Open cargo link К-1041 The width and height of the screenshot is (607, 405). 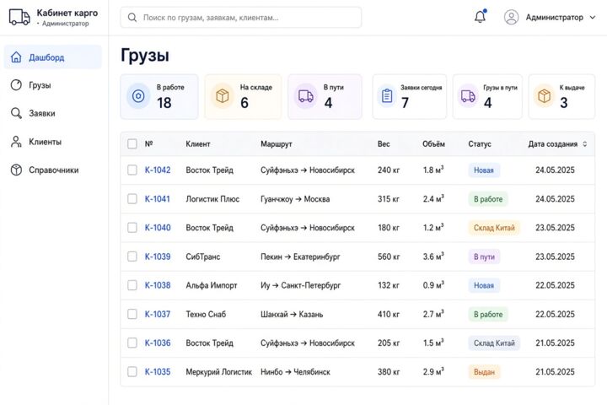coord(157,199)
